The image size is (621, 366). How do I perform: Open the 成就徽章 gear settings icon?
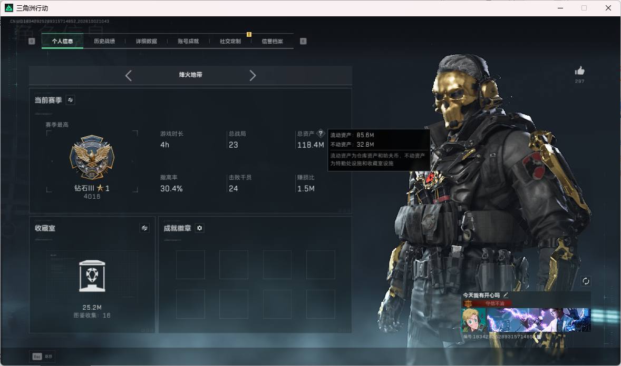tap(200, 228)
